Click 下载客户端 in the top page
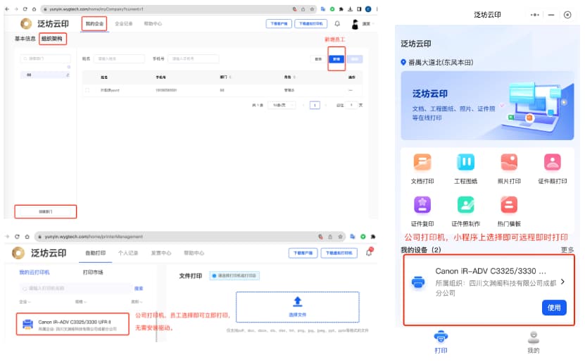The image size is (585, 362). click(279, 23)
